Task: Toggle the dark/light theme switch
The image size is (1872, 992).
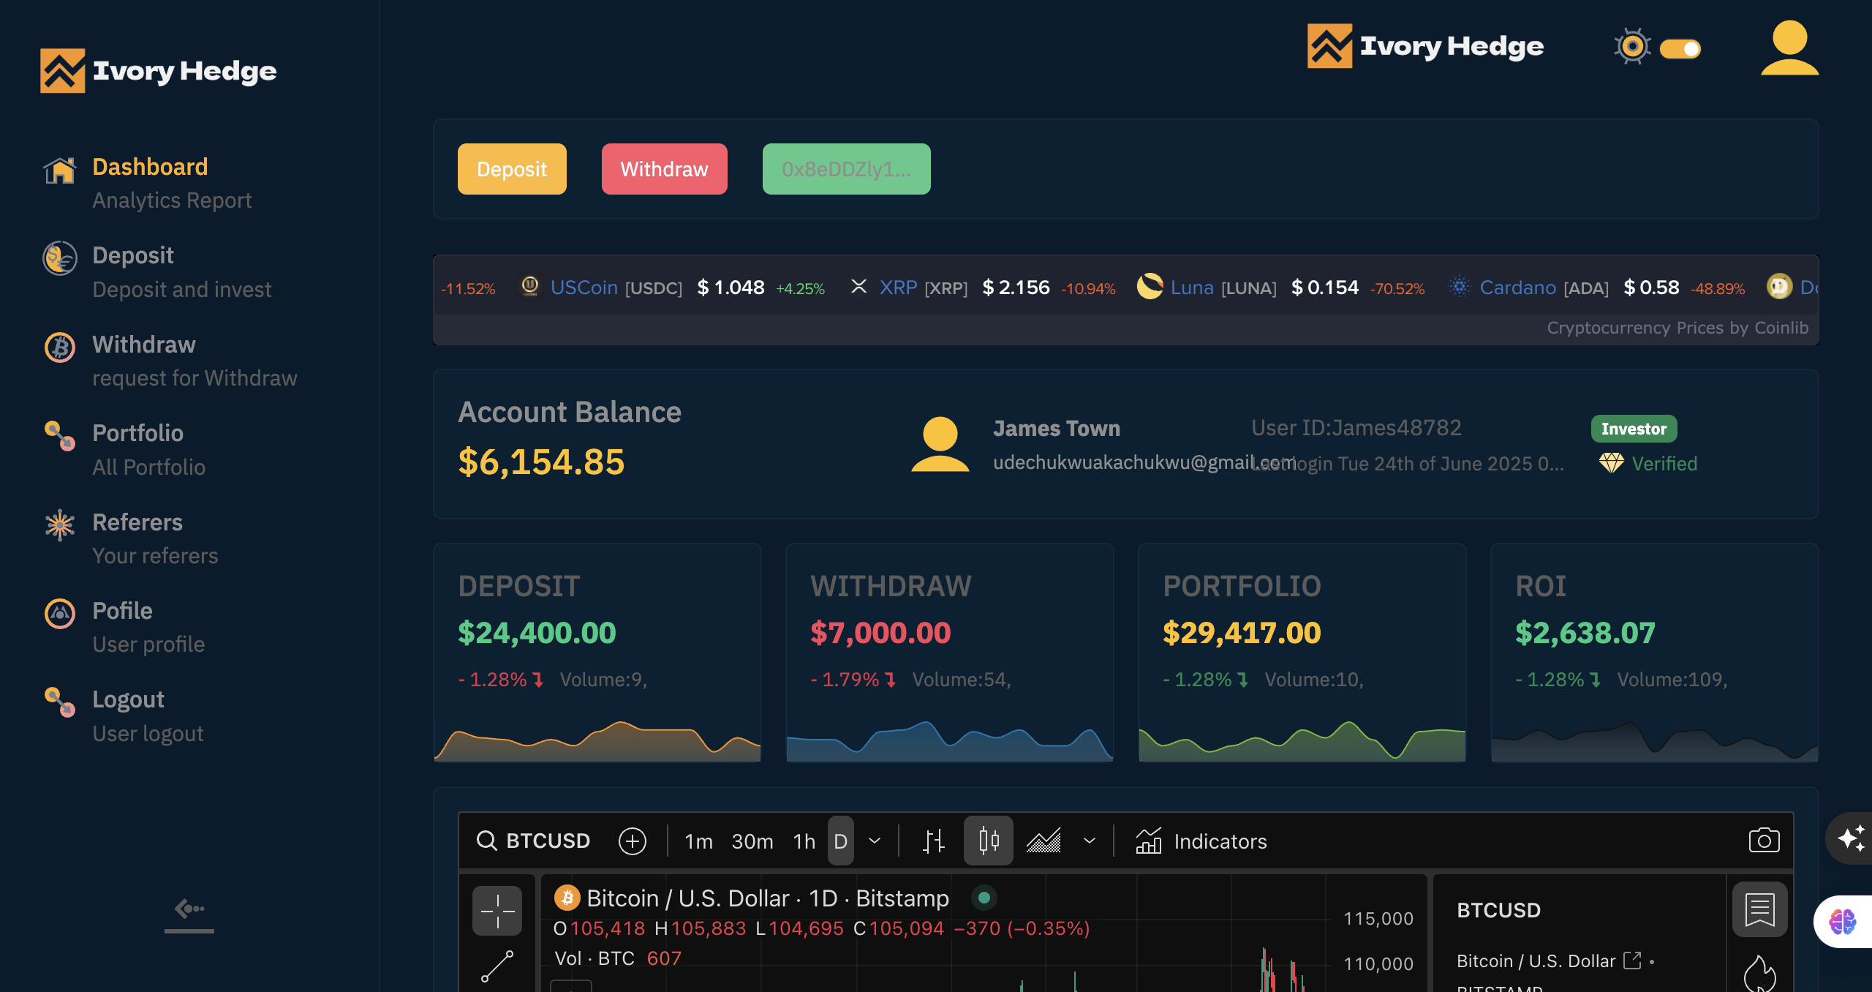Action: pos(1680,49)
